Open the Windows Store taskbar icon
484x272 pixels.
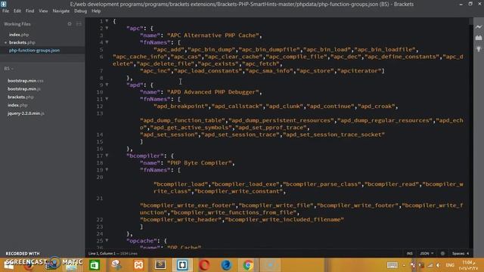tap(95, 265)
